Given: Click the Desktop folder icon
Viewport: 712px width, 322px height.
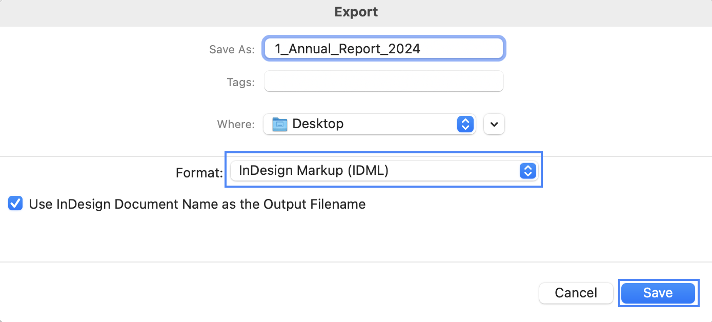Looking at the screenshot, I should (280, 124).
